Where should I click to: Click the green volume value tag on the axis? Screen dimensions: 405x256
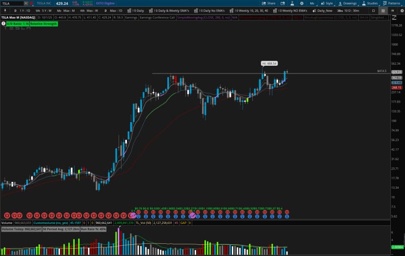click(397, 247)
